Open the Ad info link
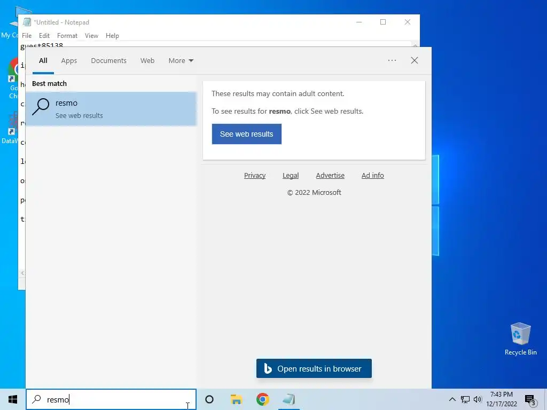The height and width of the screenshot is (410, 547). point(372,175)
